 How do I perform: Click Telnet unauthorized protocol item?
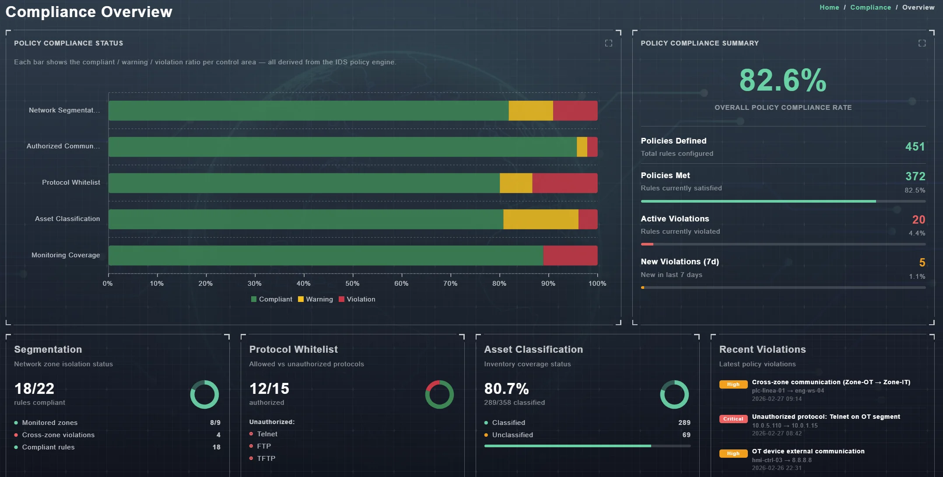[263, 434]
